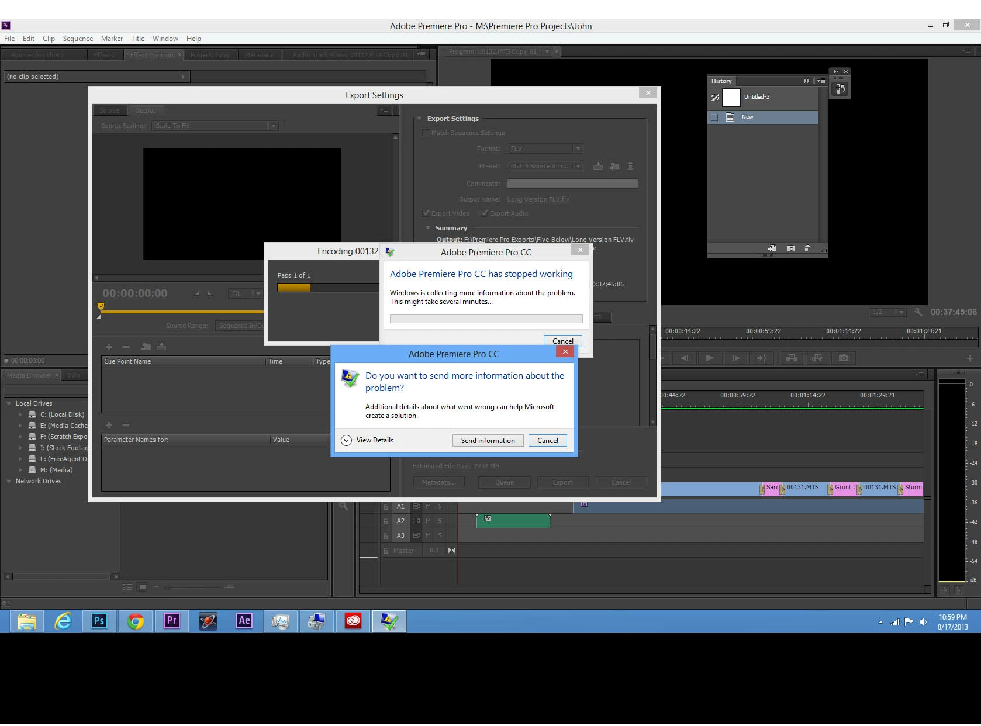Click the Program monitor Extract icon
The image size is (981, 726).
pos(817,358)
